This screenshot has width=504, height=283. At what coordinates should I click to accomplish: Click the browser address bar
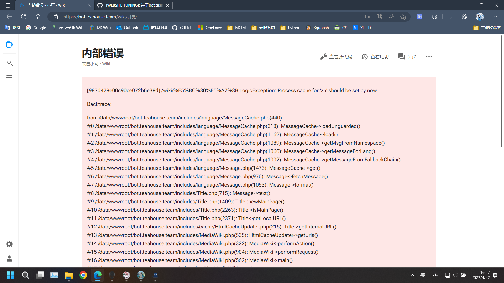click(184, 17)
